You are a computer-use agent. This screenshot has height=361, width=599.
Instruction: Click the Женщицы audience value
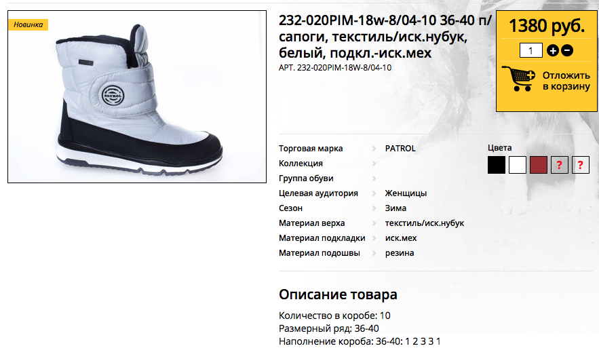[406, 193]
